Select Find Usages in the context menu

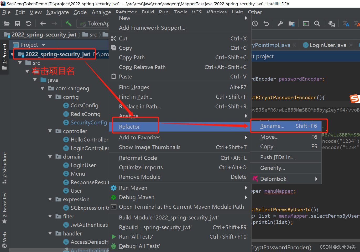180,87
